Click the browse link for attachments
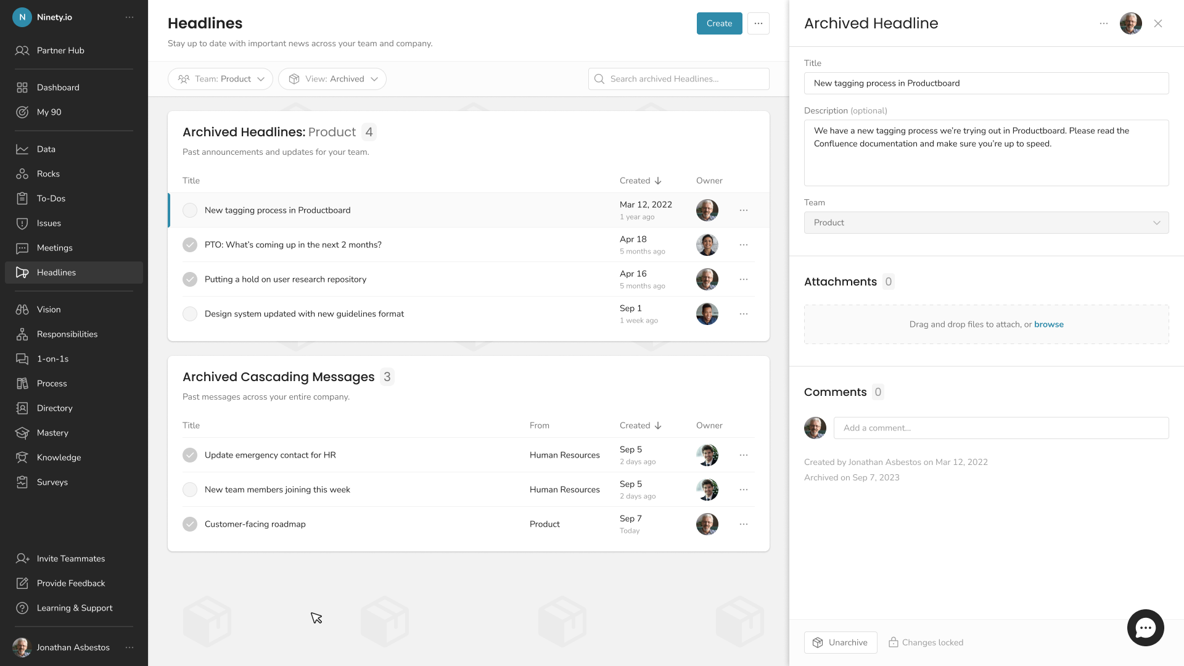The width and height of the screenshot is (1184, 666). [x=1048, y=324]
